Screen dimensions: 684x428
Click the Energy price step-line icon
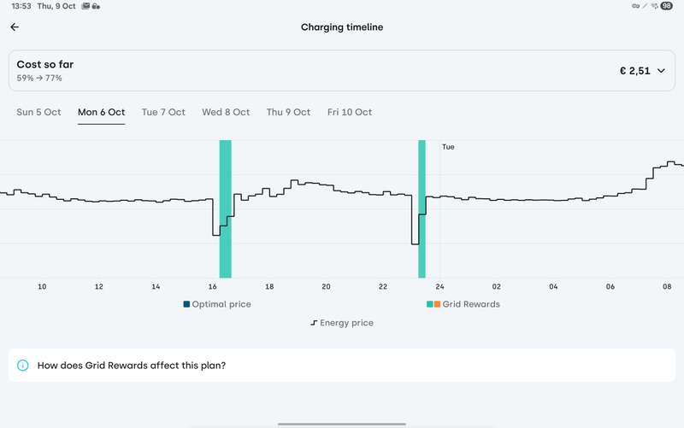point(314,323)
